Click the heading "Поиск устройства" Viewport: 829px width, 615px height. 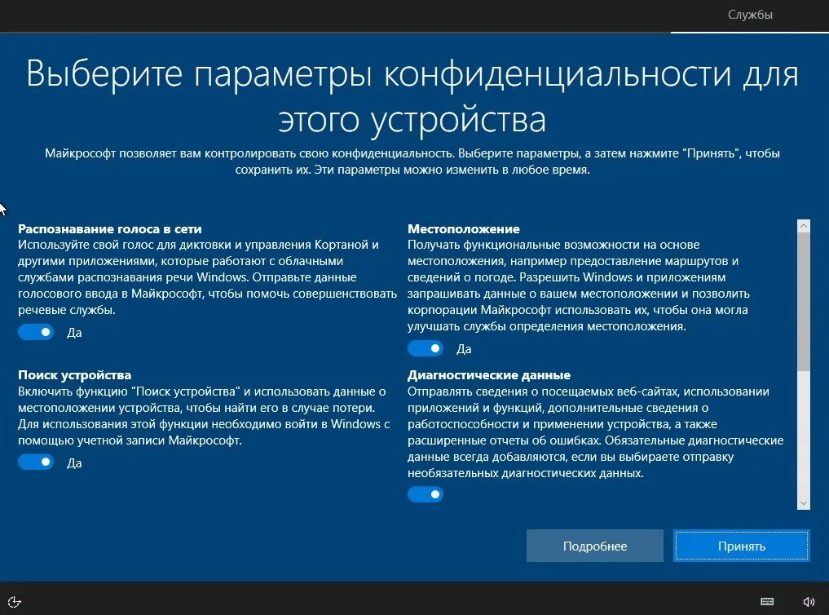pos(74,375)
